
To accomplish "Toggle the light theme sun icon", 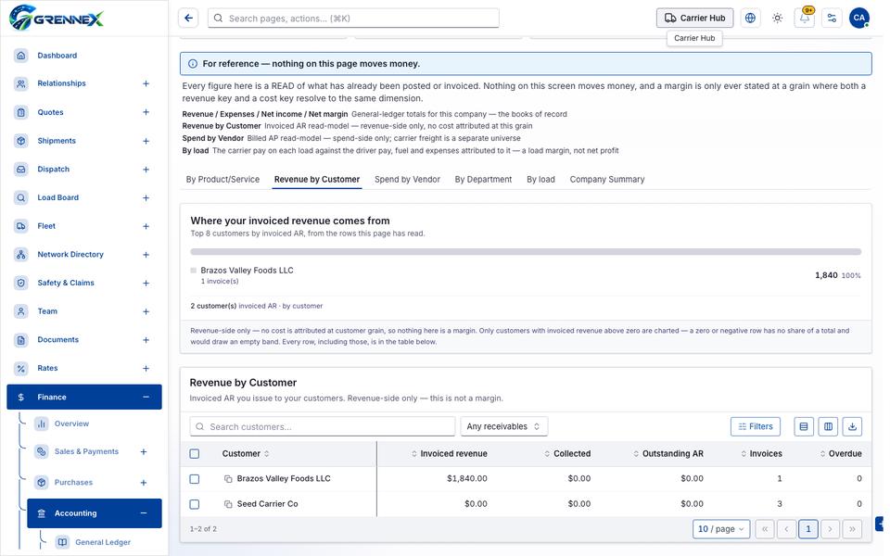I will click(x=778, y=19).
